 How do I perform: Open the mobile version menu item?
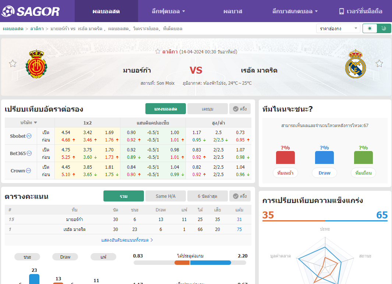[x=361, y=11]
